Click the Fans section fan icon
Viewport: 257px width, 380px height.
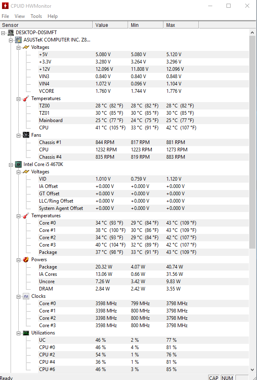coord(26,135)
